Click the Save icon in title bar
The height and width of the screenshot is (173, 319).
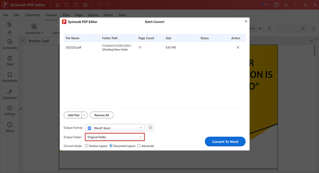pos(76,5)
